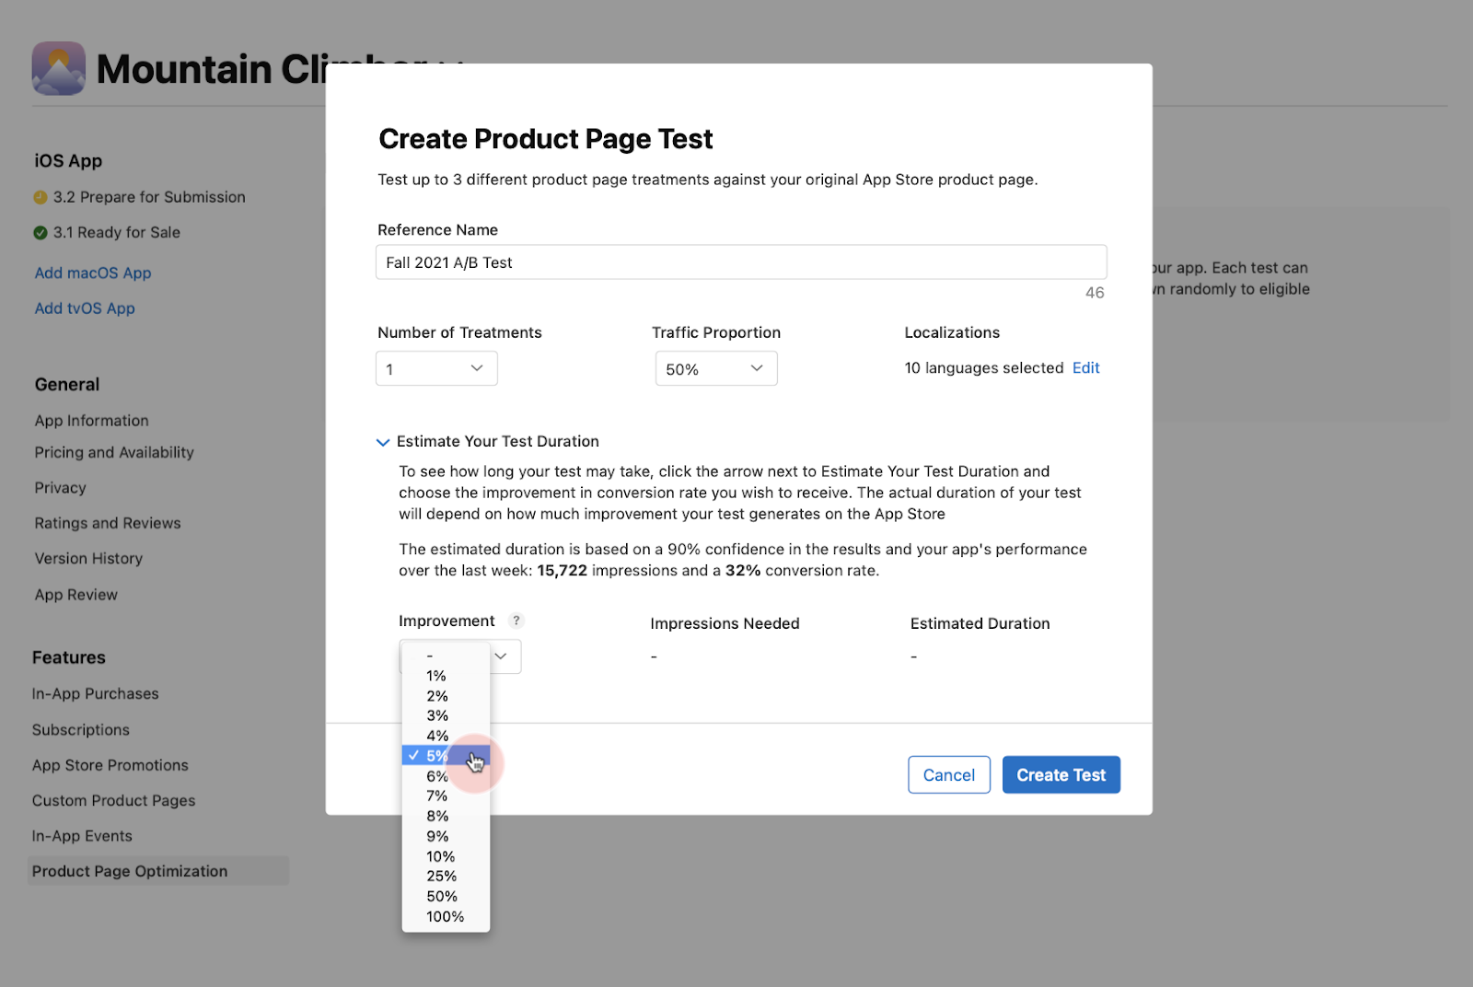The image size is (1473, 987).
Task: Open Add macOS App link
Action: coord(93,273)
